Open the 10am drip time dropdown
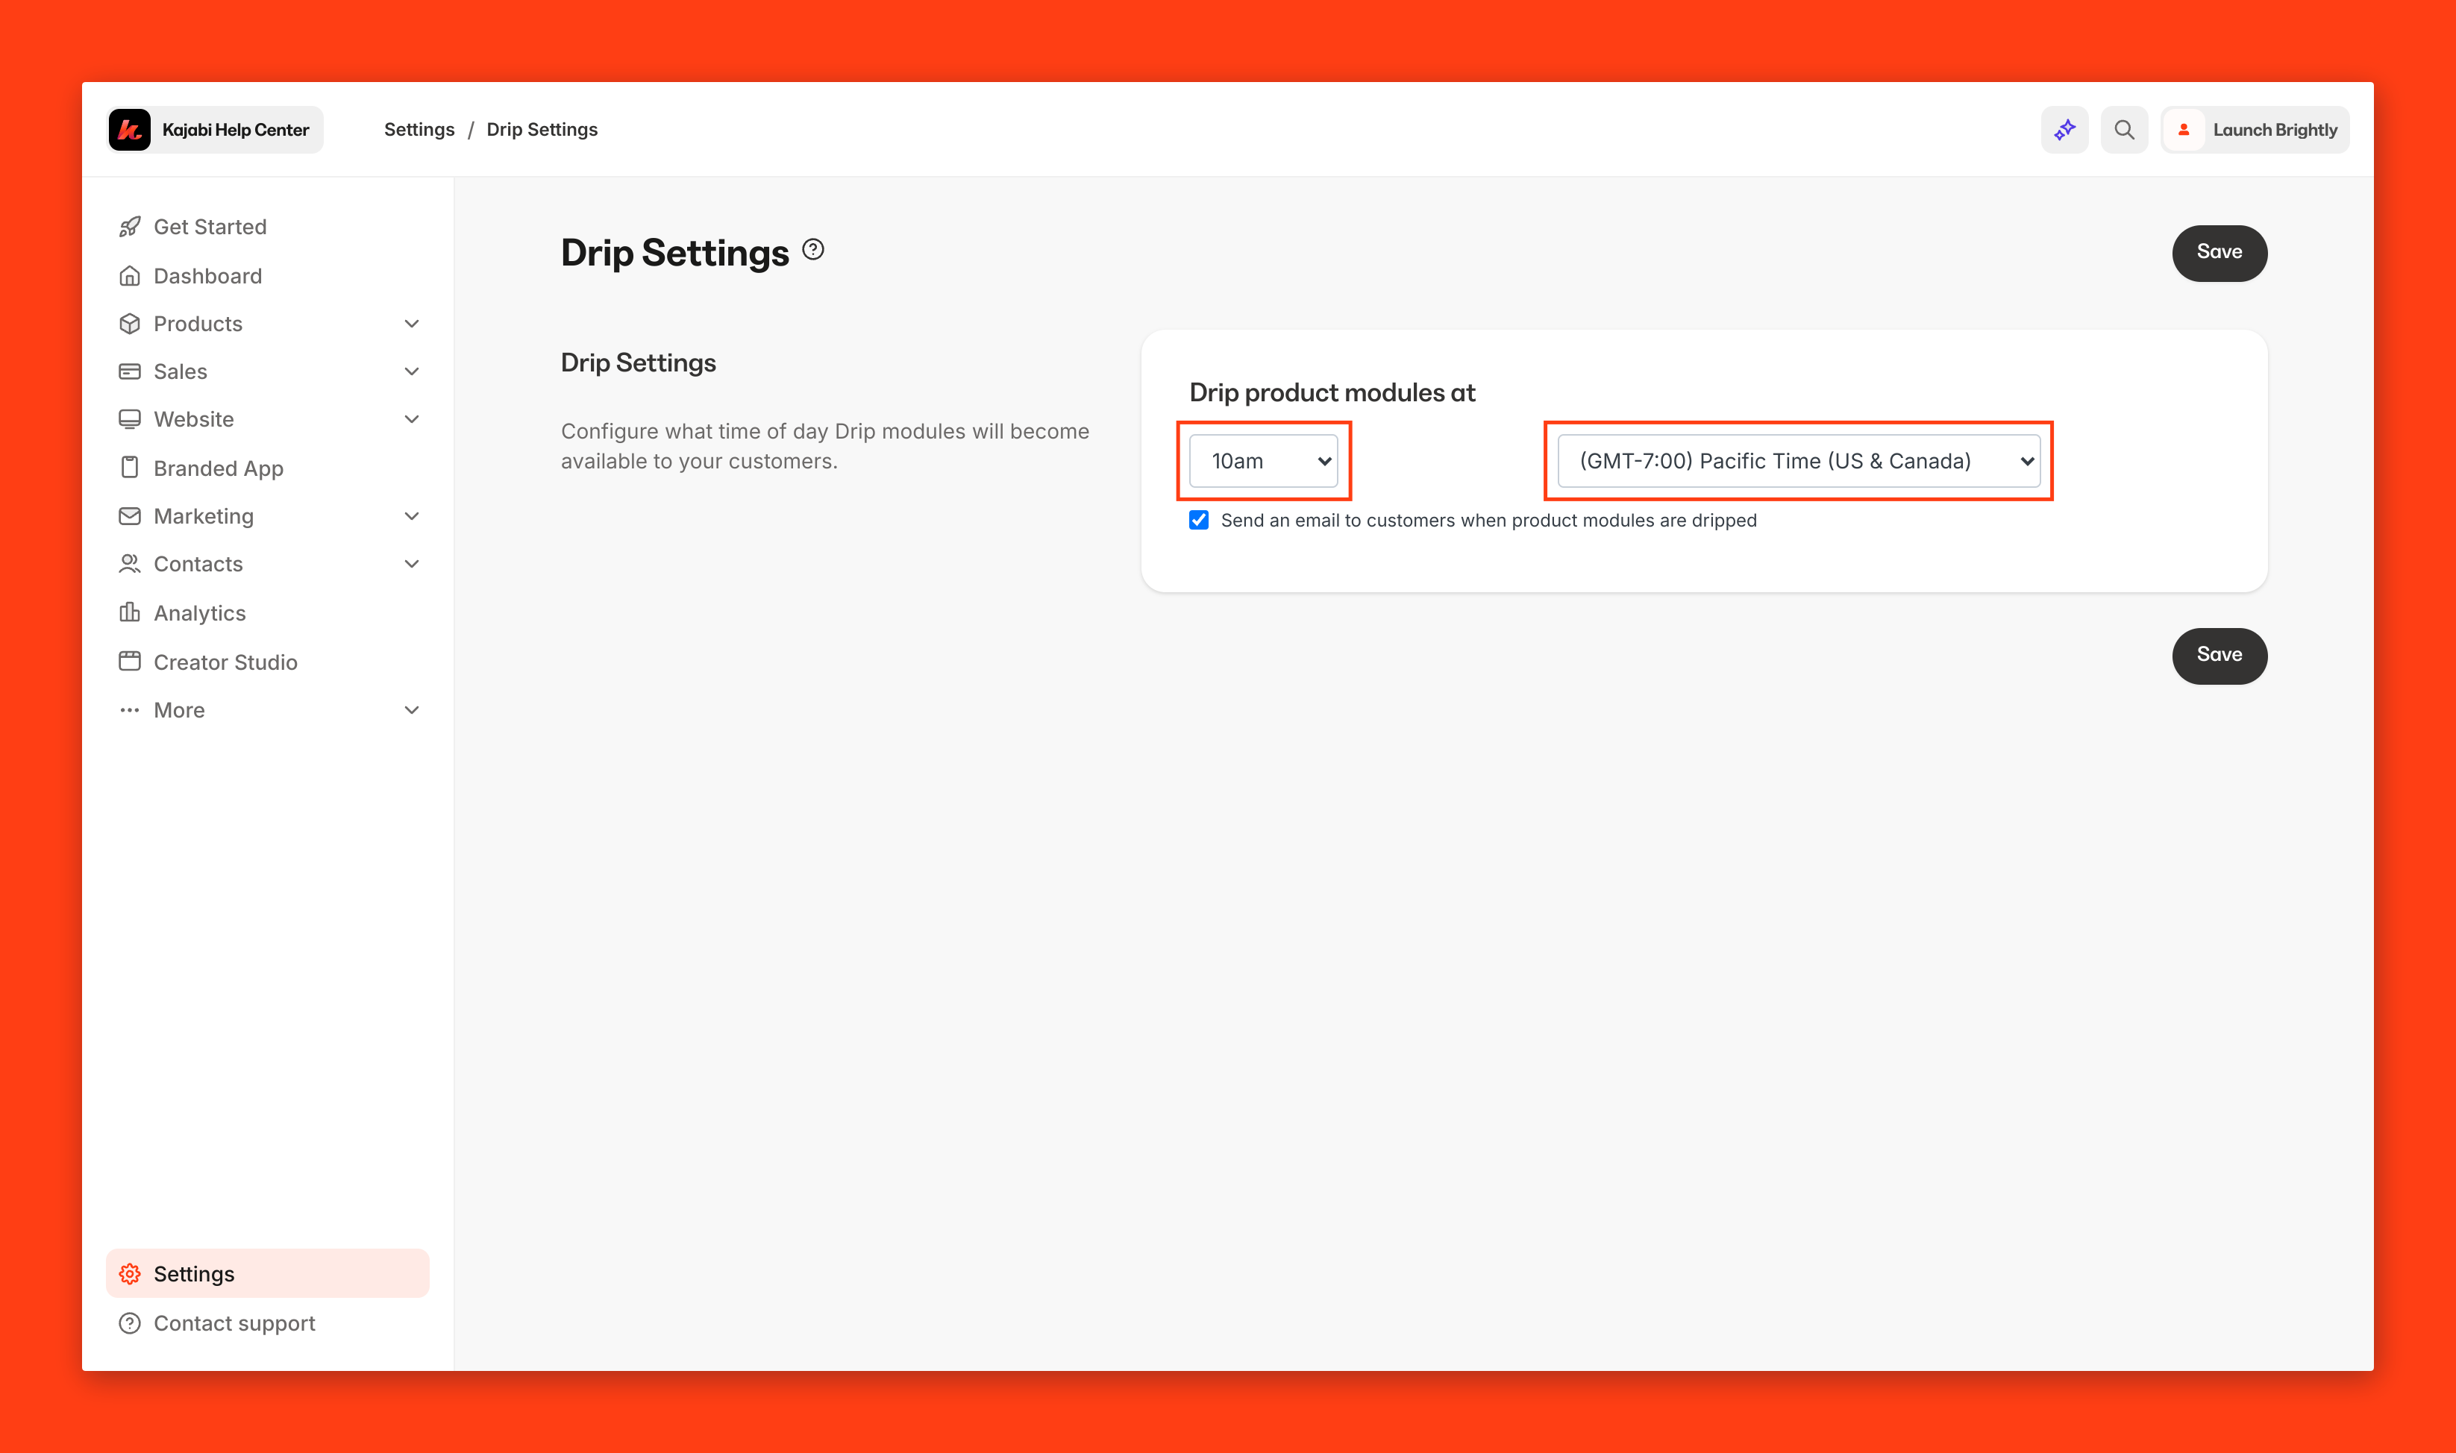 coord(1263,461)
